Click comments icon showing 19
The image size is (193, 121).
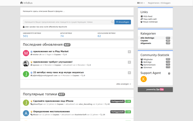coord(101,115)
